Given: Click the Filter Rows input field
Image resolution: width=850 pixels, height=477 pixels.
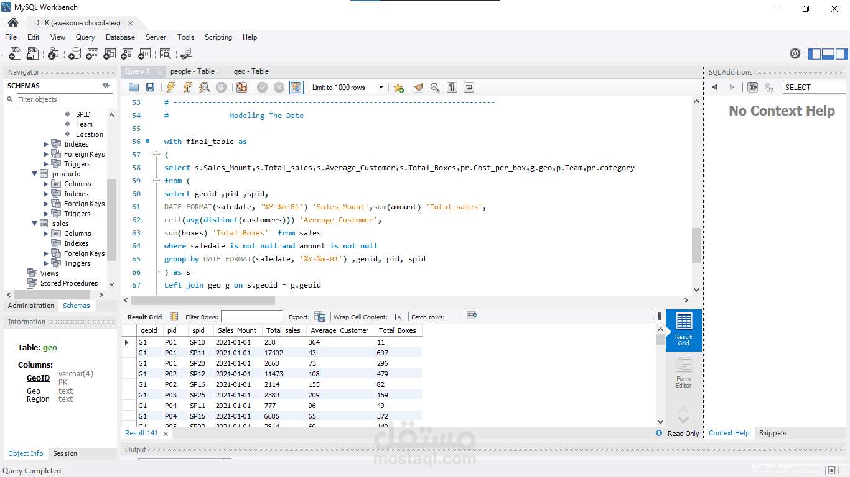Looking at the screenshot, I should coord(251,317).
